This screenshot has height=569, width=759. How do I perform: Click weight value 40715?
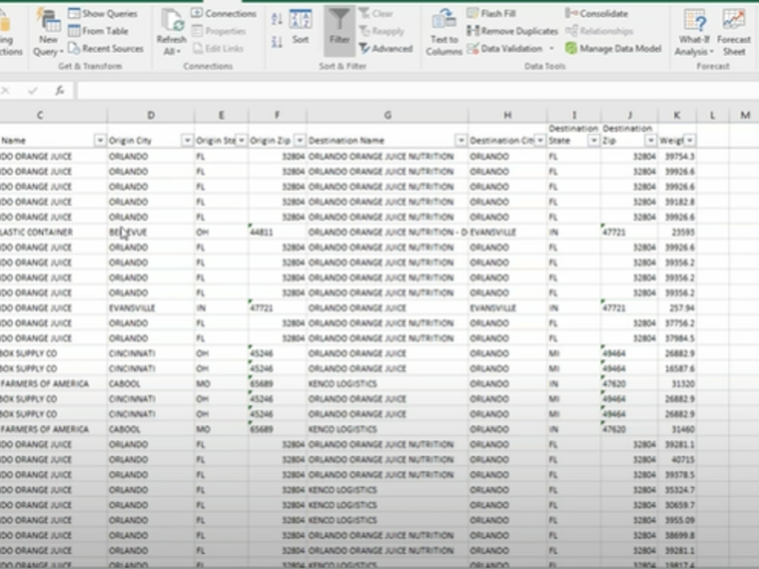(x=677, y=460)
